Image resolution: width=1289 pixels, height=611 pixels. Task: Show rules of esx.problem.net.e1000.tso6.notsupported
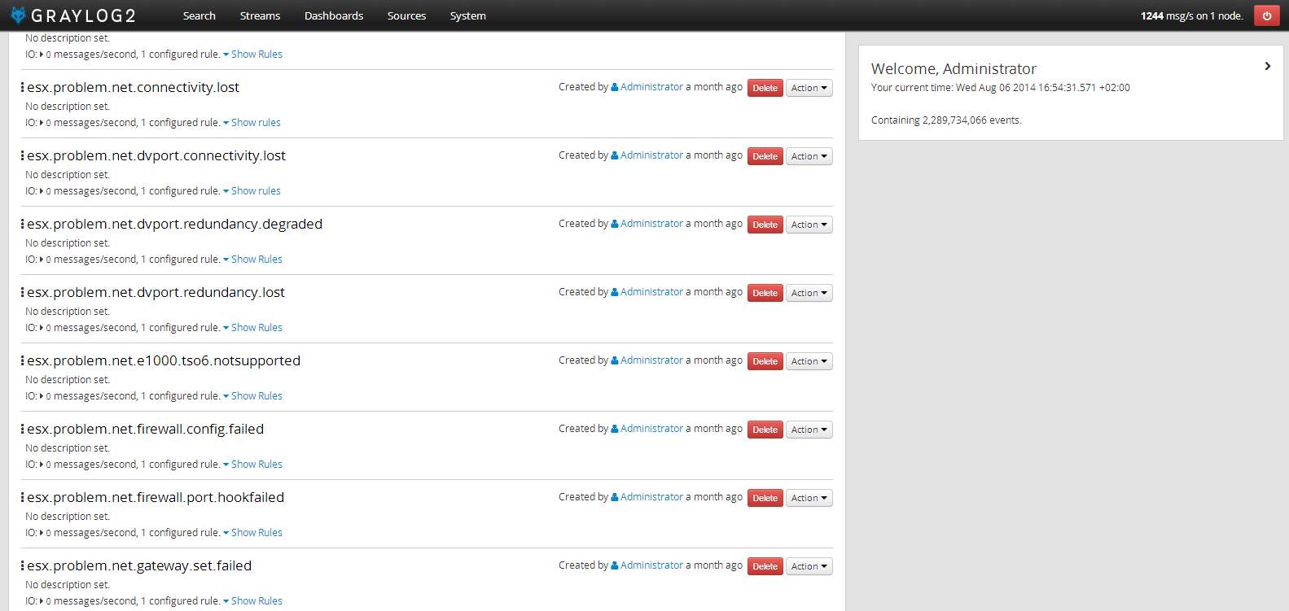click(x=252, y=396)
